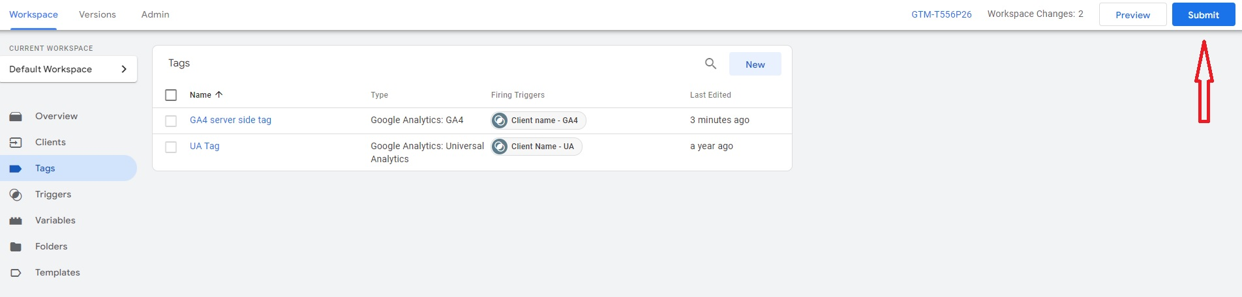Click the CURRENT WORKSPACE label

[x=51, y=48]
